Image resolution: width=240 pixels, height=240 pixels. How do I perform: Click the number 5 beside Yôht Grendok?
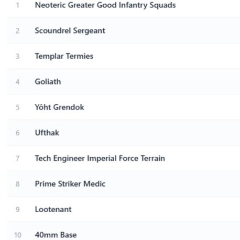tap(18, 107)
